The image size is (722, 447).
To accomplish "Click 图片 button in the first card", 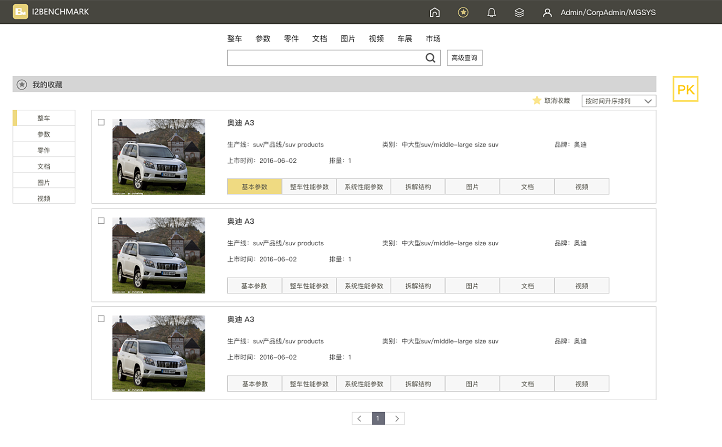I will (472, 187).
